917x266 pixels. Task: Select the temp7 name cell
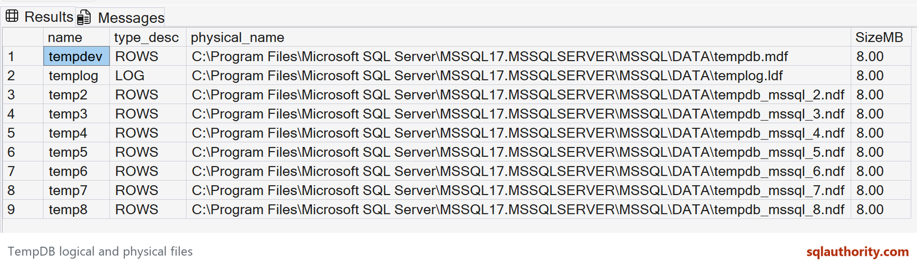[76, 190]
